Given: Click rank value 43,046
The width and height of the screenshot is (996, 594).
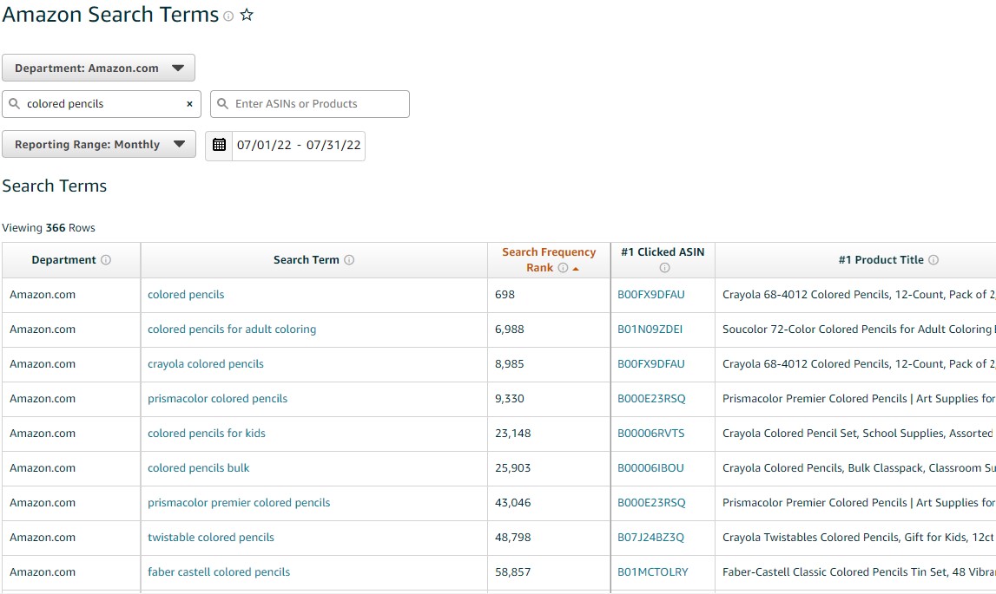Looking at the screenshot, I should pos(512,503).
